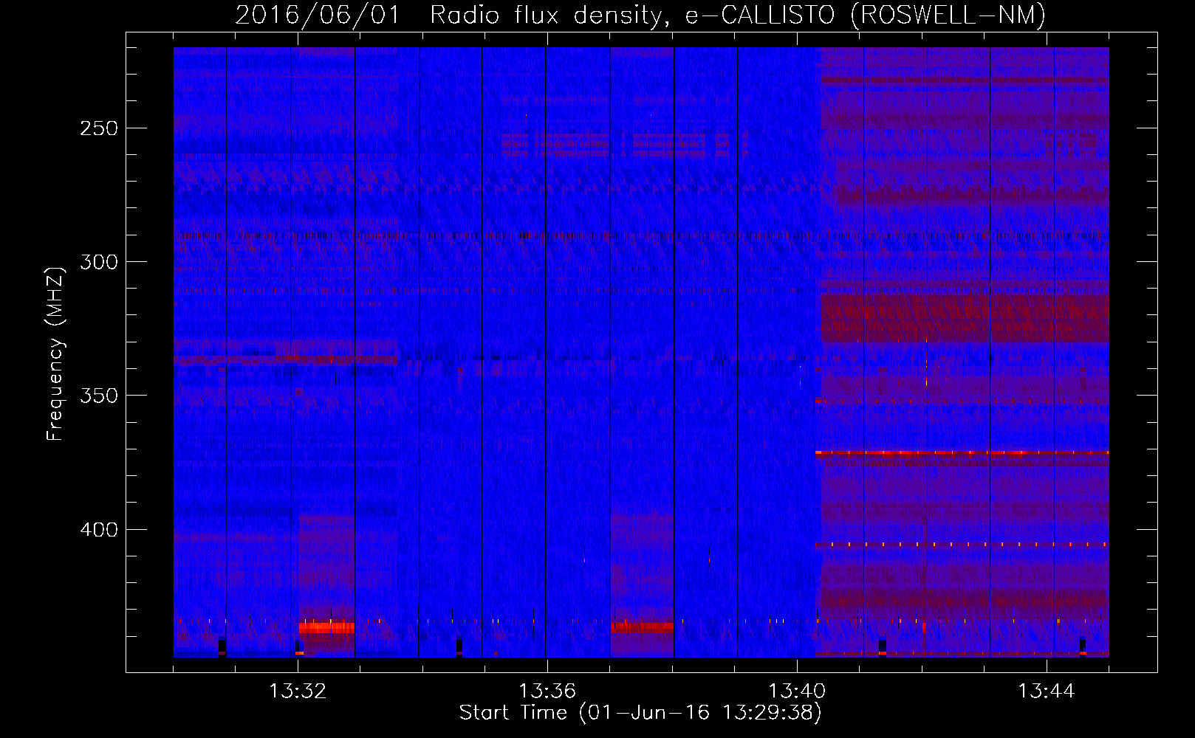1195x738 pixels.
Task: Click the plot title "2016/06/01 Radio flux density, e-CALLISTO (ROSWELL-NM)"
Action: point(640,15)
